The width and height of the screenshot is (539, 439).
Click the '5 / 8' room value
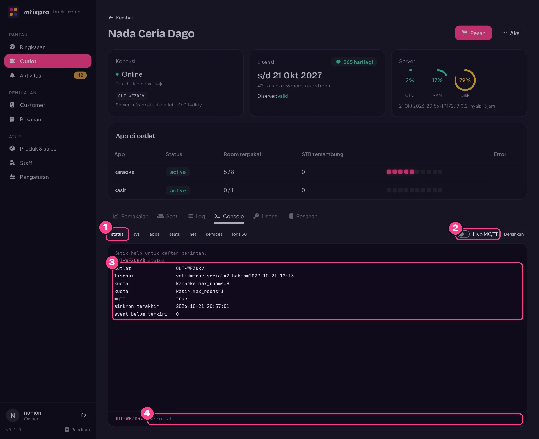pos(229,172)
